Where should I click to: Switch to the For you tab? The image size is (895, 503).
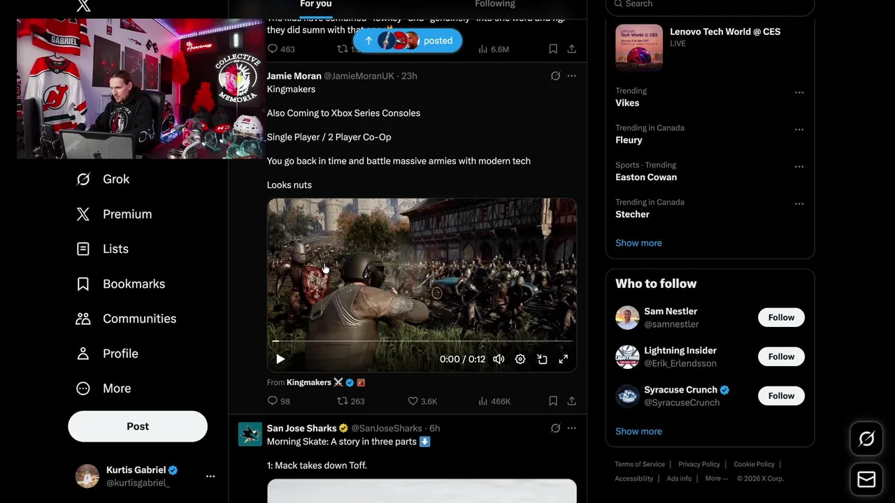[316, 4]
